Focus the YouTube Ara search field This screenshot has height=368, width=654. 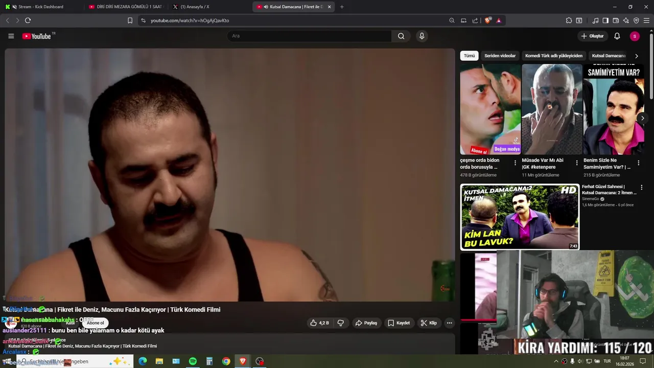[310, 36]
